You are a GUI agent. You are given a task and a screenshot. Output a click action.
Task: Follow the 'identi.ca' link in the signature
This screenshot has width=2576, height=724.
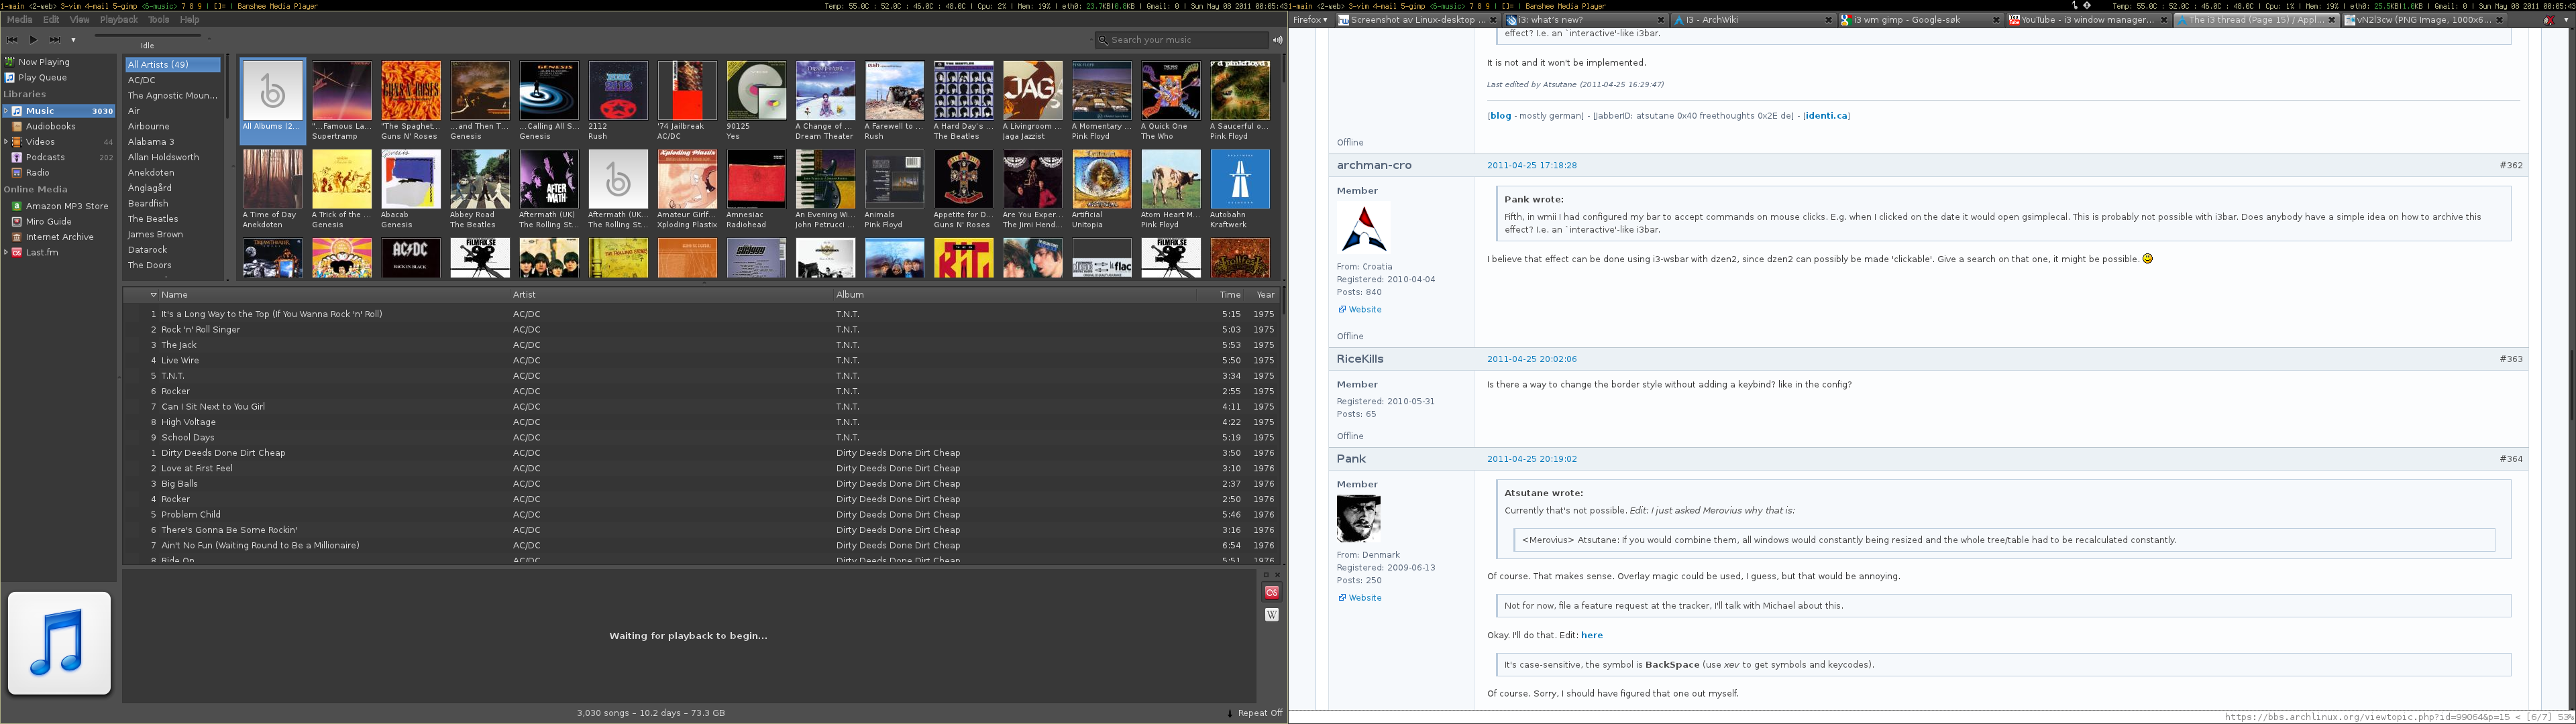click(x=1826, y=116)
